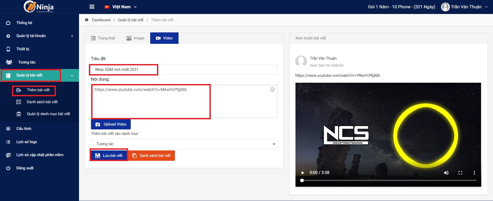This screenshot has width=493, height=201.
Task: Click the preview profile avatar
Action: [301, 61]
